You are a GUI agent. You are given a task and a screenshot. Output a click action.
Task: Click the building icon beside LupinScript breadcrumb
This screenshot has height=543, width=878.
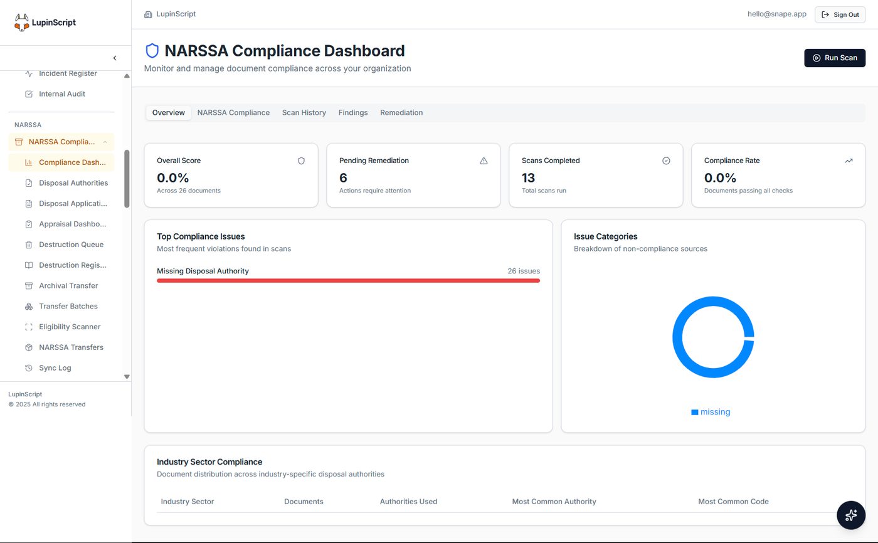point(148,14)
